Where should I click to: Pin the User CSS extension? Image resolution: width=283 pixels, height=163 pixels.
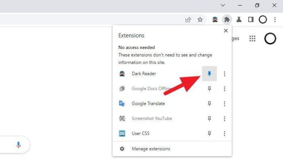point(209,133)
